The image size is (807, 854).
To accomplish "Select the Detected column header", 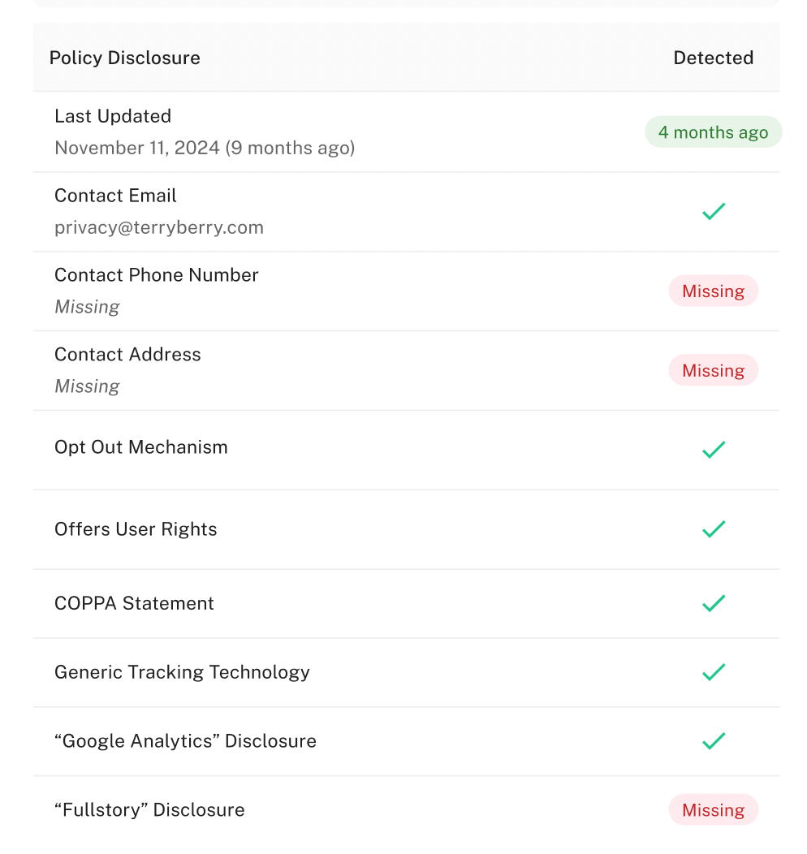I will (x=713, y=58).
